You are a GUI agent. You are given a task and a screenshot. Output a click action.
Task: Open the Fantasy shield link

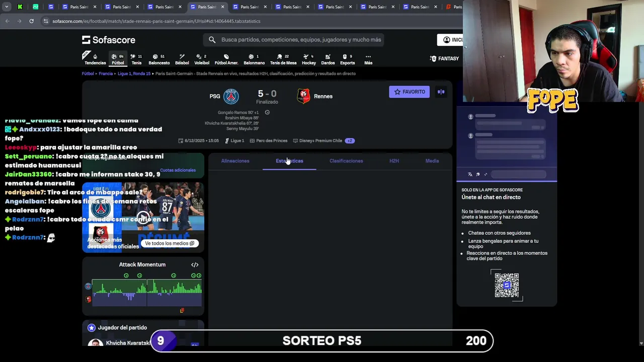click(x=444, y=59)
